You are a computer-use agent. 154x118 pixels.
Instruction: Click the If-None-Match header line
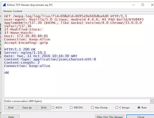coord(19,33)
